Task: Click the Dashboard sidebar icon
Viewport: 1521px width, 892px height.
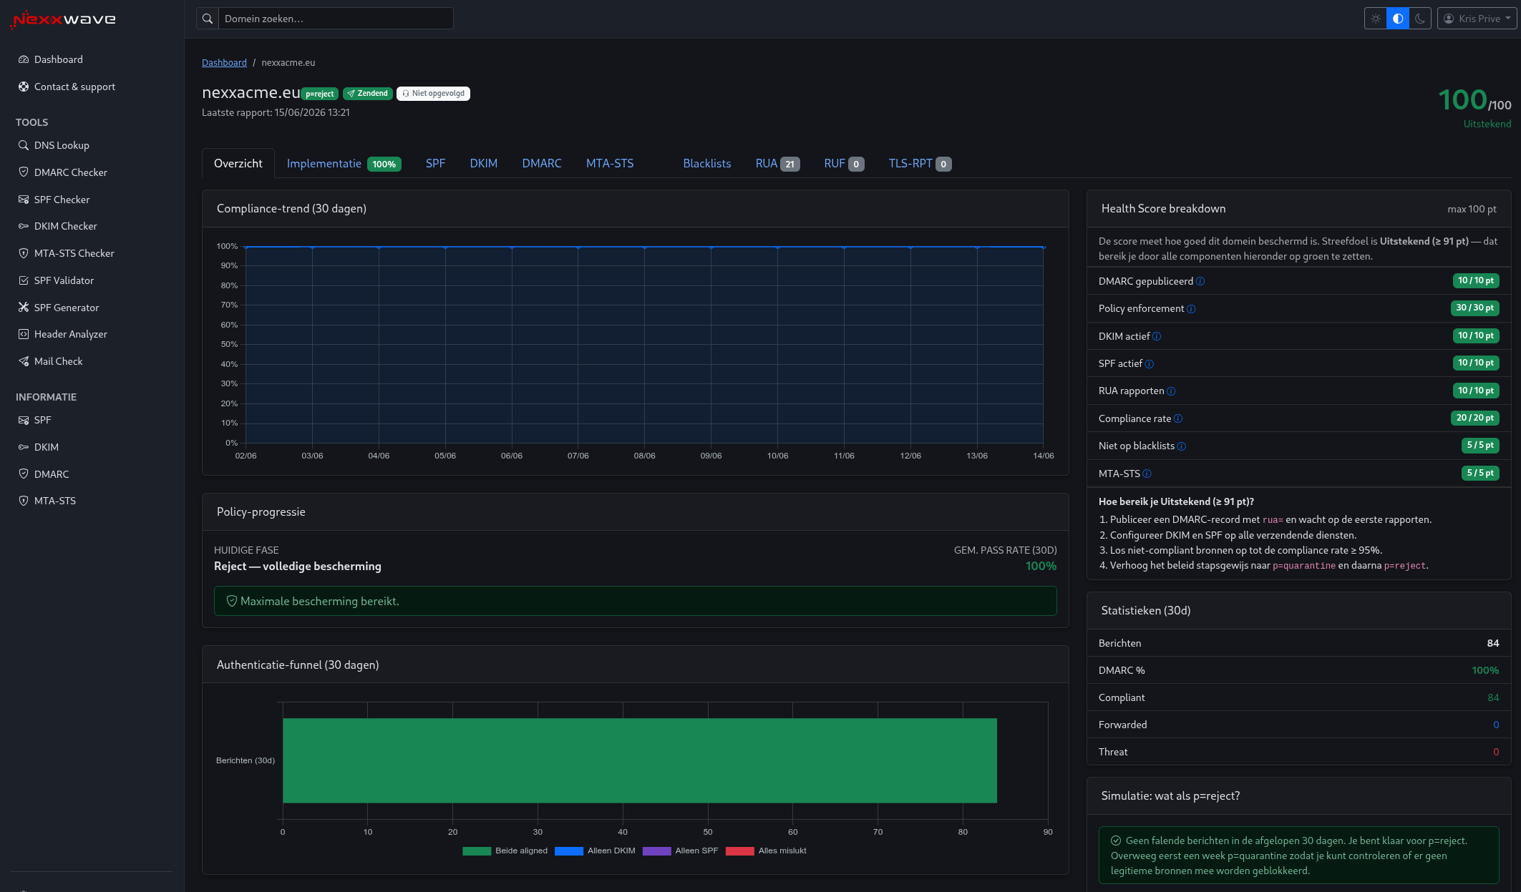Action: (24, 59)
